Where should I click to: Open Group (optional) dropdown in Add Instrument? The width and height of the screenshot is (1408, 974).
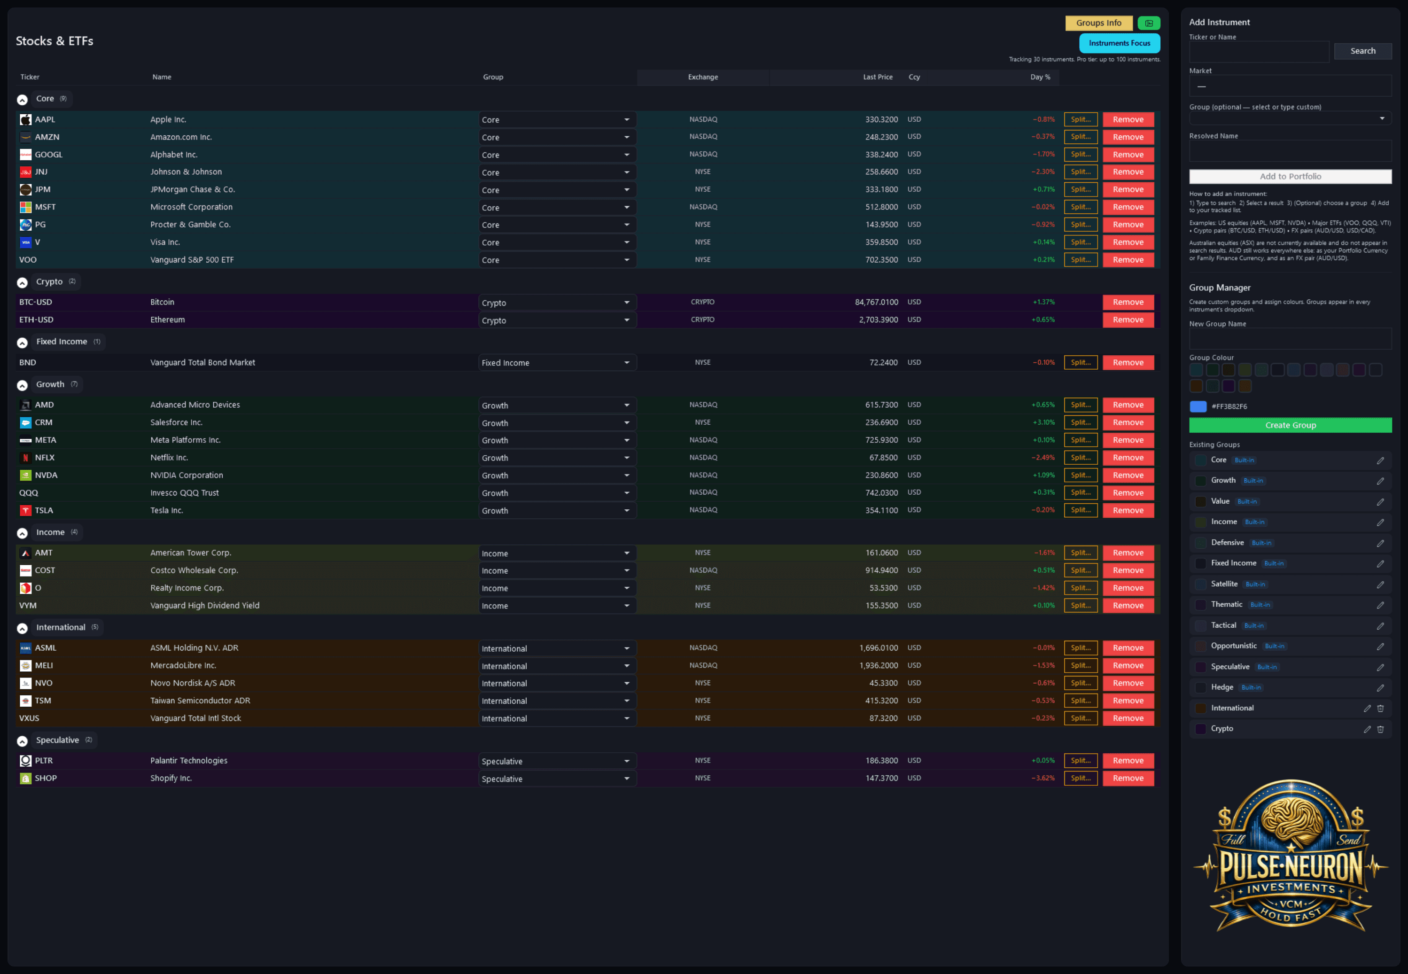pos(1290,118)
